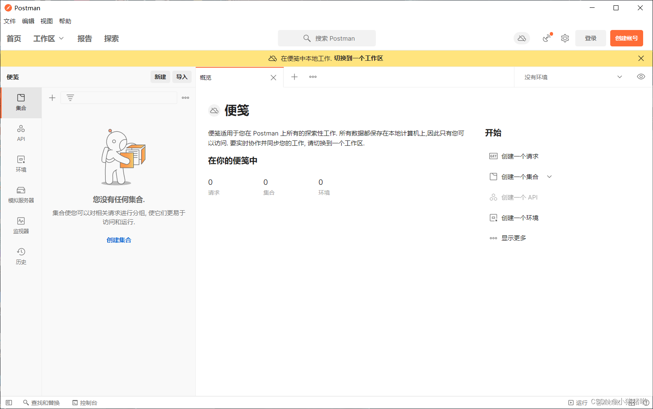Click the 开始 get started heading
The width and height of the screenshot is (653, 409).
[x=493, y=133]
